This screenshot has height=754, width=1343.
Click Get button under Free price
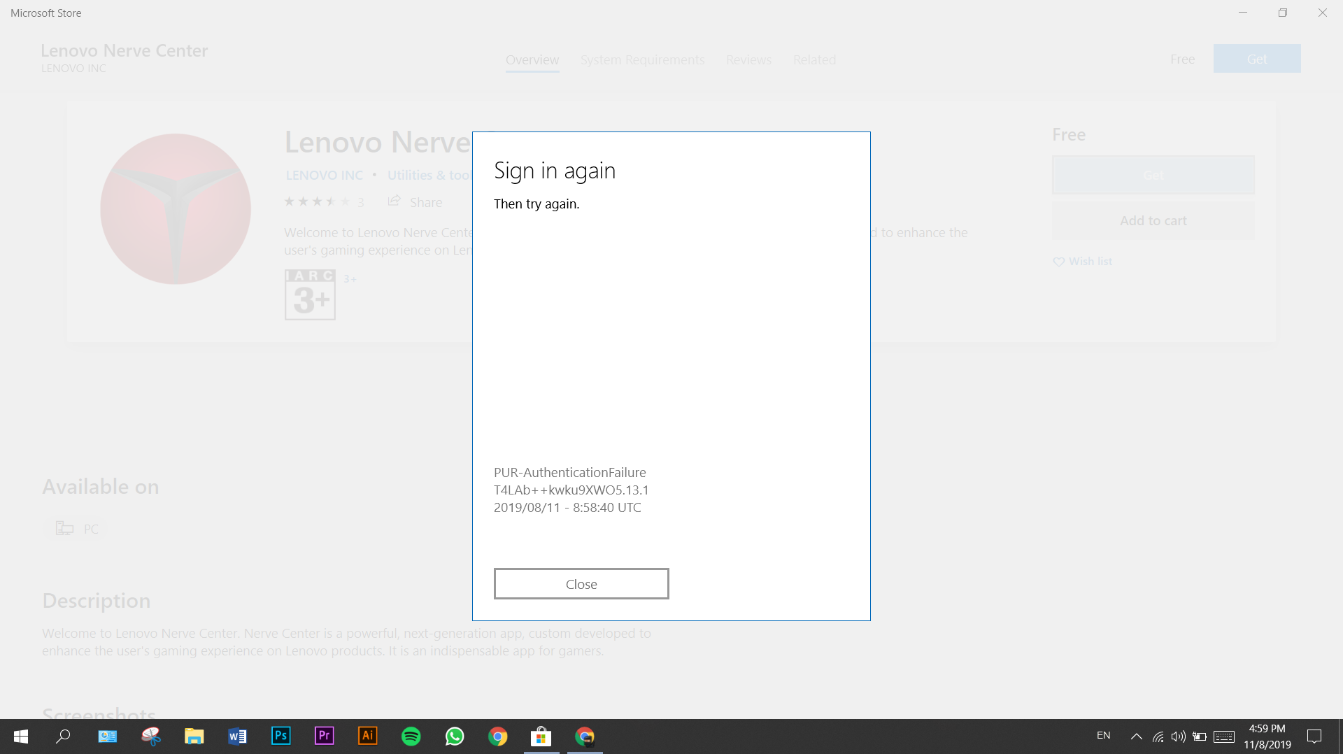(x=1153, y=175)
